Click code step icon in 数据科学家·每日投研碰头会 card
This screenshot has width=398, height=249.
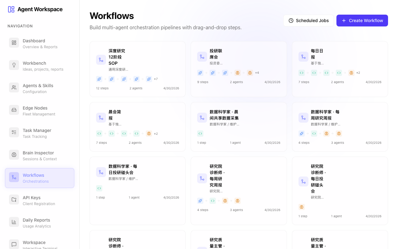click(x=99, y=188)
